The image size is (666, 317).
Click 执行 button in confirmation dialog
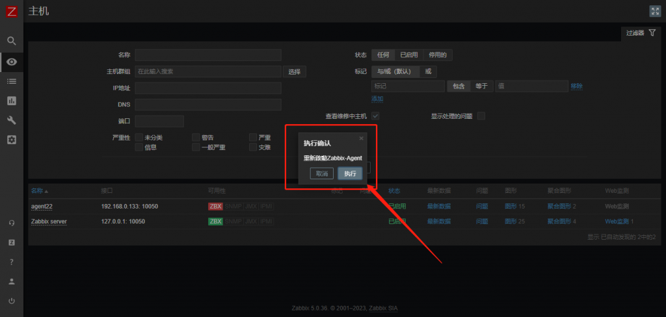(x=350, y=173)
